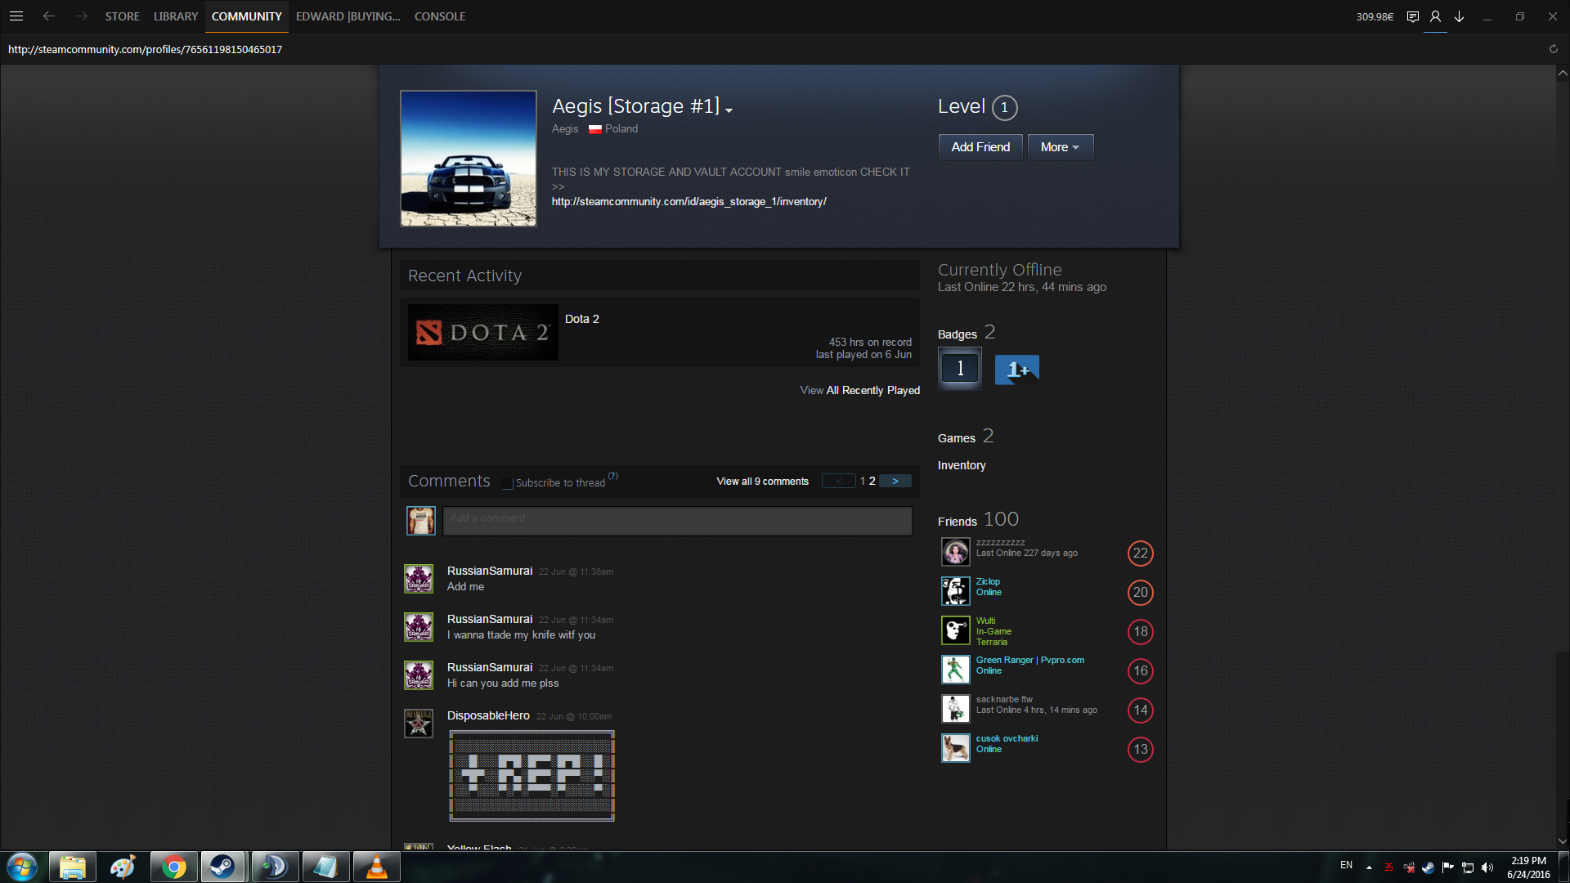The height and width of the screenshot is (883, 1570).
Task: Reload the page with refresh icon
Action: tap(1553, 49)
